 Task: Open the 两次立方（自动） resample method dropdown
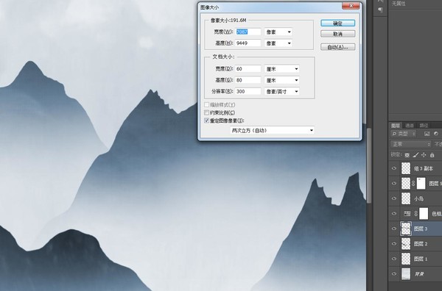pos(273,131)
